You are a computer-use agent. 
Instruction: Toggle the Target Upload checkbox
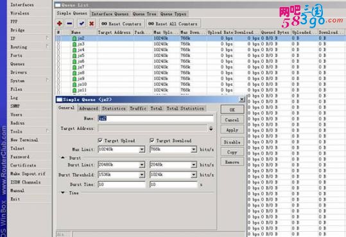coord(100,140)
